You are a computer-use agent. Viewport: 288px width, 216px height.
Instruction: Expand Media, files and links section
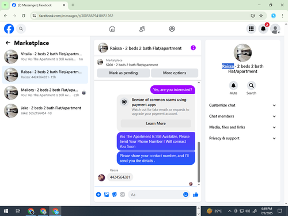coord(242,127)
